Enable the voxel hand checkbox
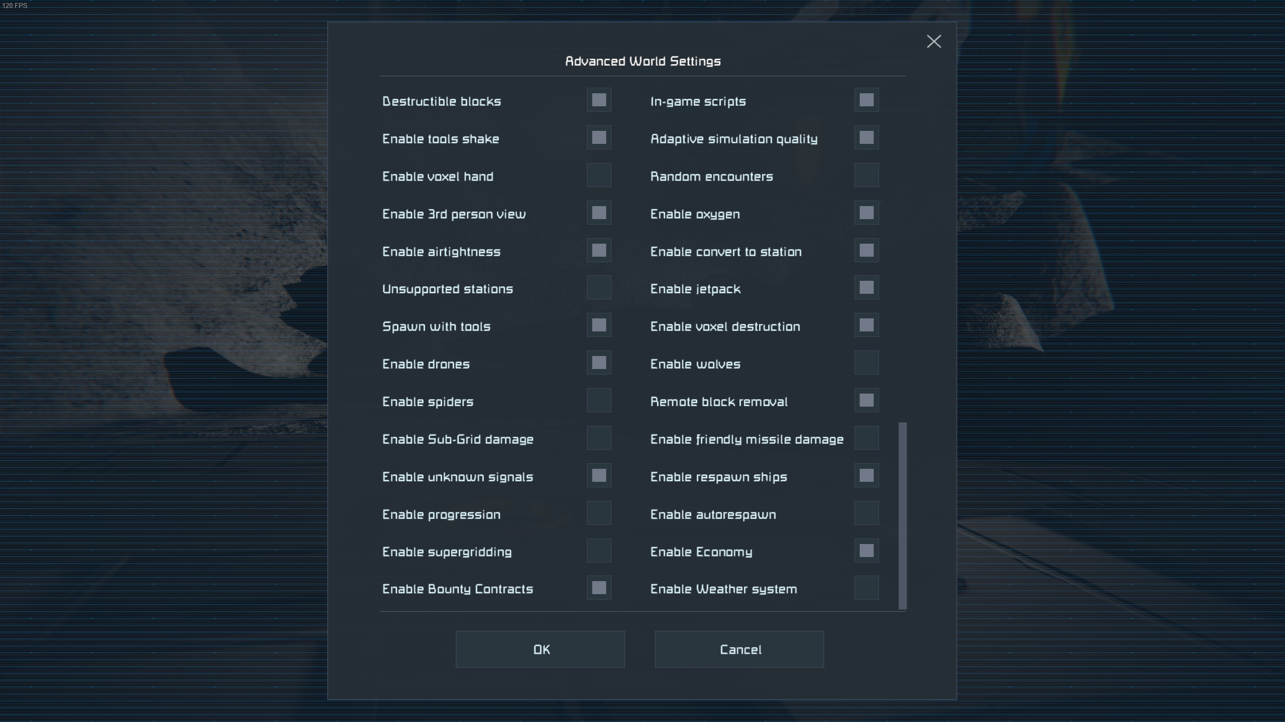Screen dimensions: 1285x722 (x=599, y=175)
